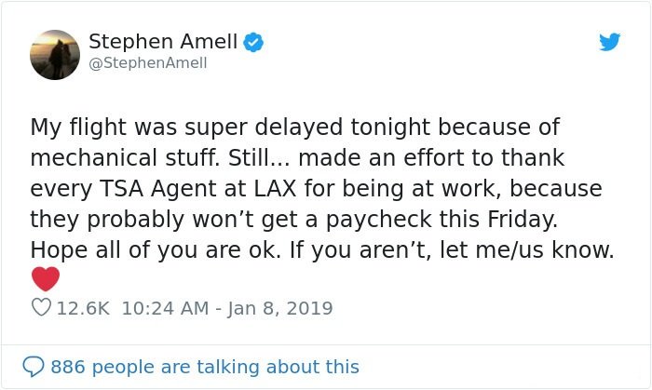Open replies via the speech bubble icon

click(x=33, y=367)
